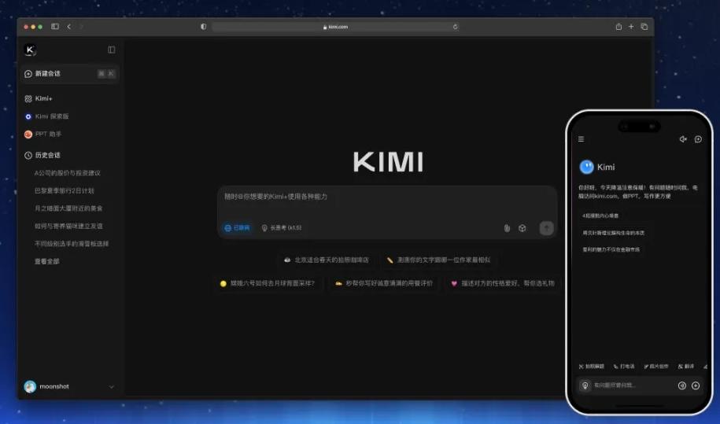Toggle 长思考 (k1.5) thinking mode
The image size is (720, 424).
click(282, 227)
